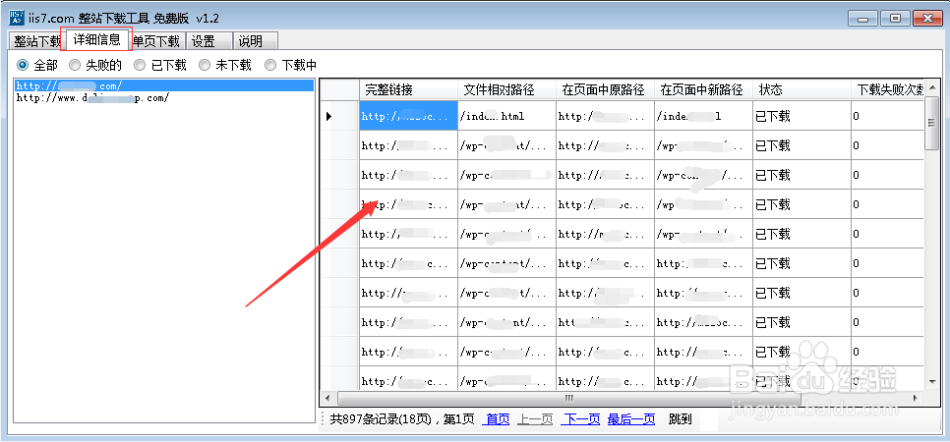Click the 下一页 next page link
Image resolution: width=950 pixels, height=442 pixels.
click(580, 419)
